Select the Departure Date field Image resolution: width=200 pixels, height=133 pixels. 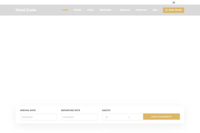click(x=79, y=117)
